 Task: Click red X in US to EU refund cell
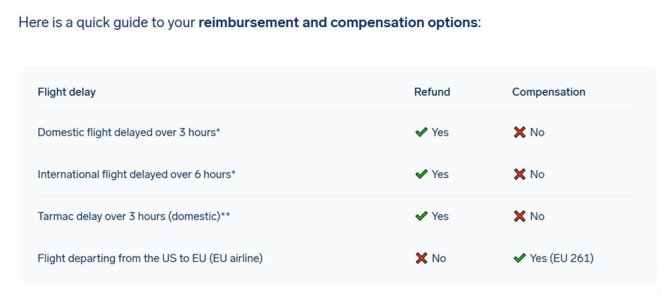point(422,258)
